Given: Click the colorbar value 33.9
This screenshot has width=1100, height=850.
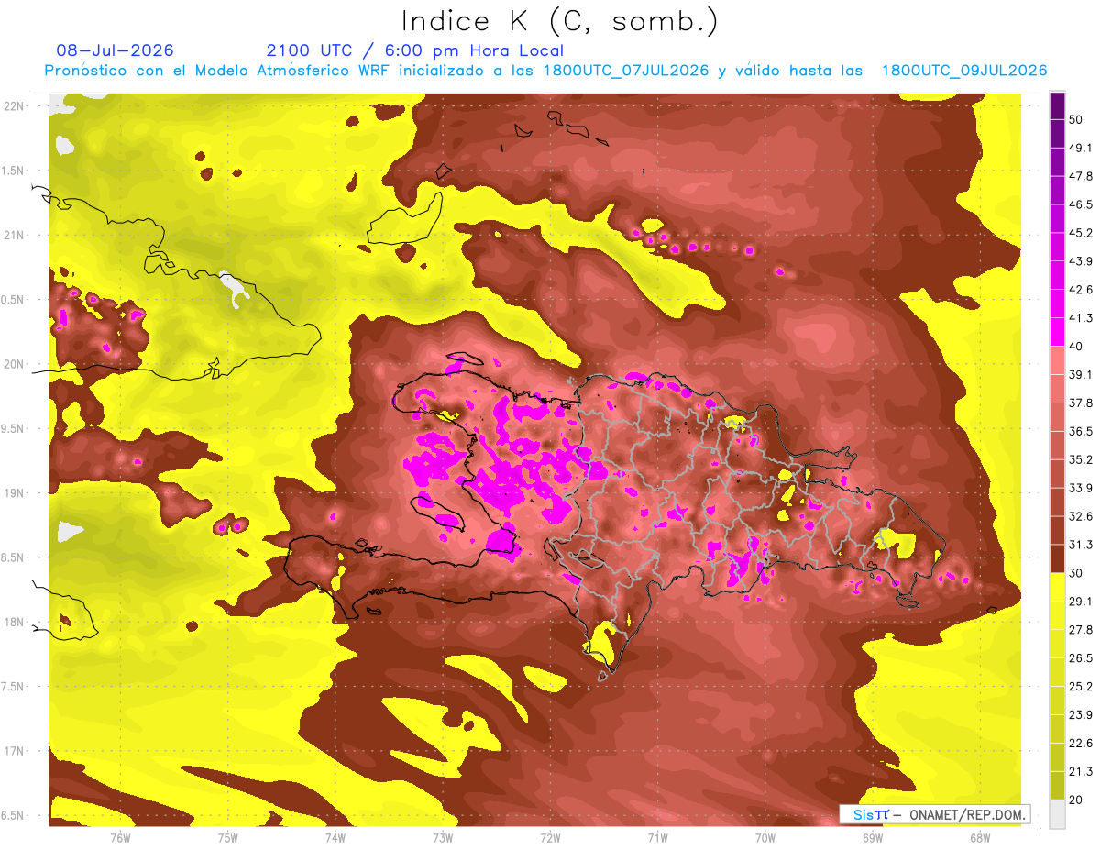Looking at the screenshot, I should click(x=1081, y=488).
